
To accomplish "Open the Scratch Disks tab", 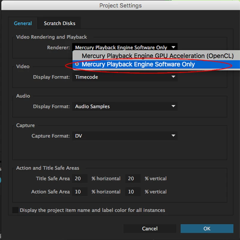I will (x=59, y=23).
